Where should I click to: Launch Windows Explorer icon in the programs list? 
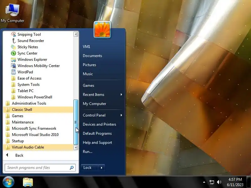pos(13,60)
